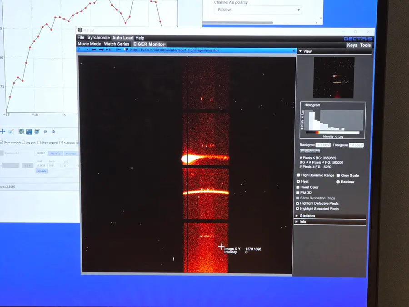Switch to Movie Mode
409x307 pixels.
pyautogui.click(x=89, y=44)
